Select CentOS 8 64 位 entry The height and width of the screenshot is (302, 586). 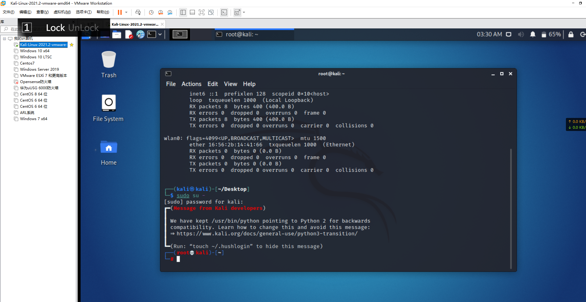(34, 94)
